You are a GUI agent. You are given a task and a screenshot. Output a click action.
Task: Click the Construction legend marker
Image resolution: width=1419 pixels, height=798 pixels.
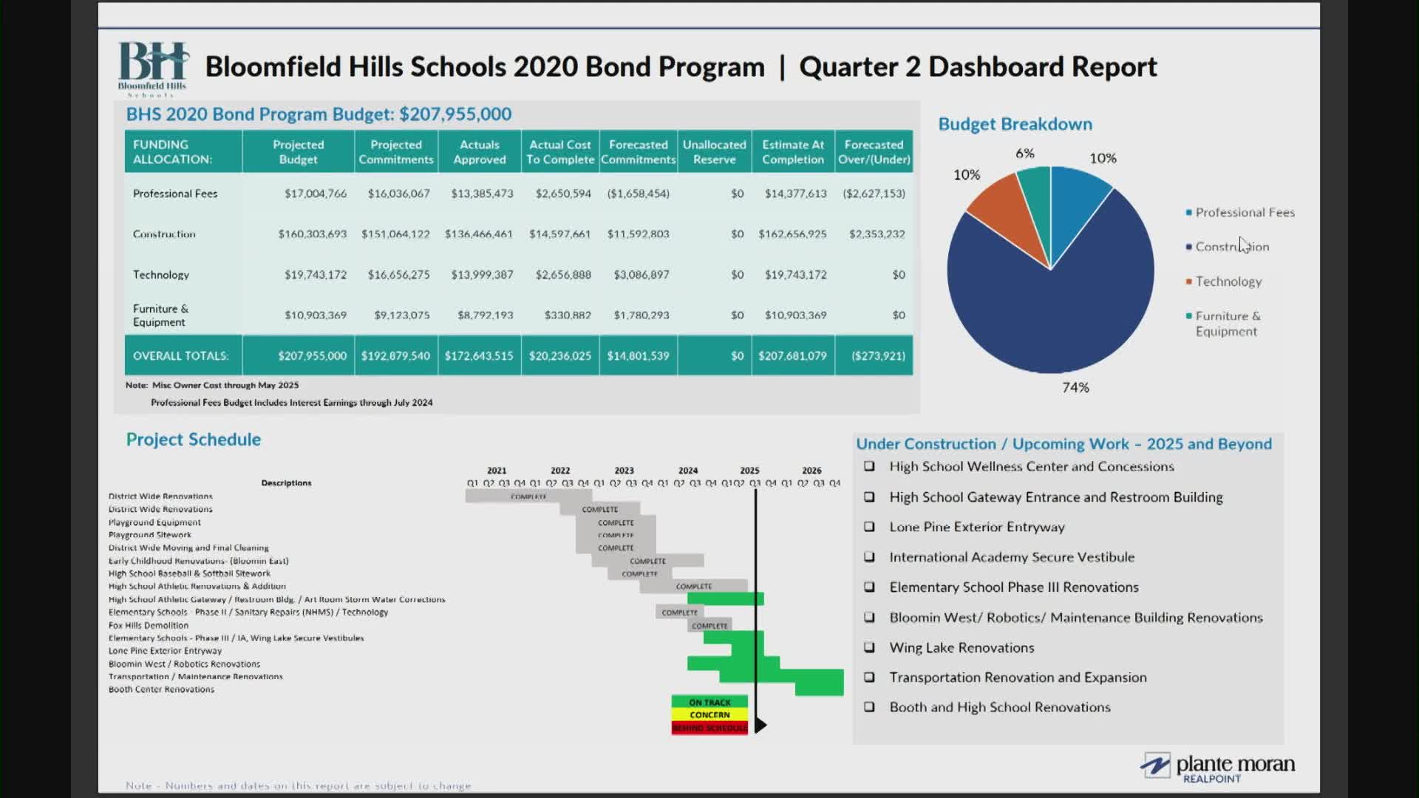click(1188, 247)
